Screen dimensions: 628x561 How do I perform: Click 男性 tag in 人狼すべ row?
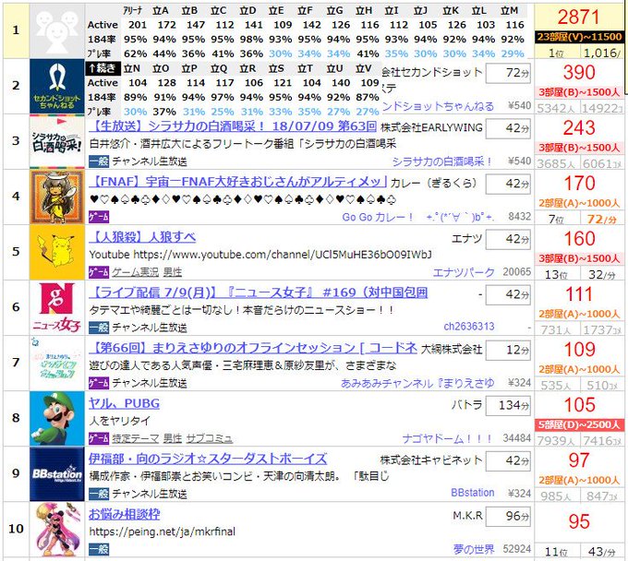pos(173,272)
